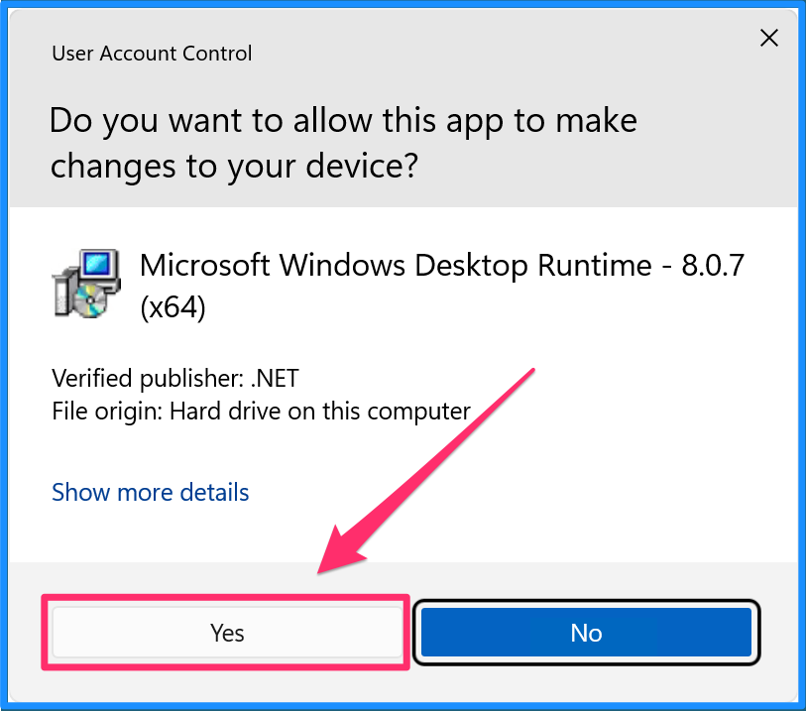
Task: Click the User Account Control title
Action: click(152, 54)
